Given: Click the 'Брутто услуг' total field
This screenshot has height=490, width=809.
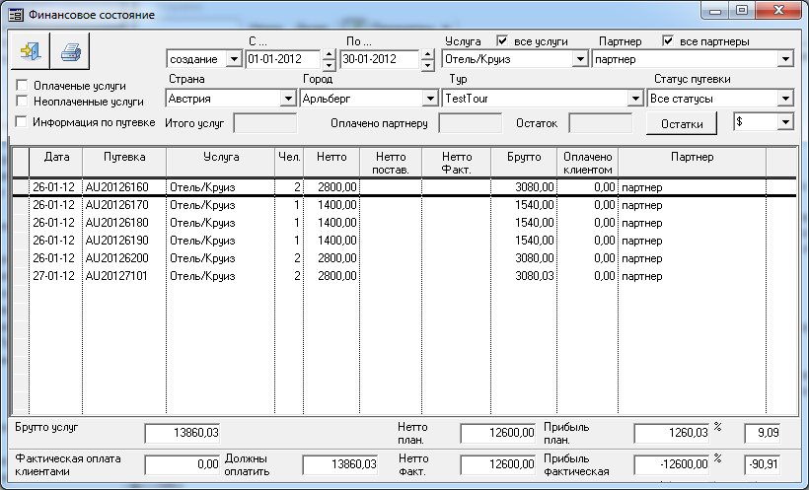Looking at the screenshot, I should 183,433.
